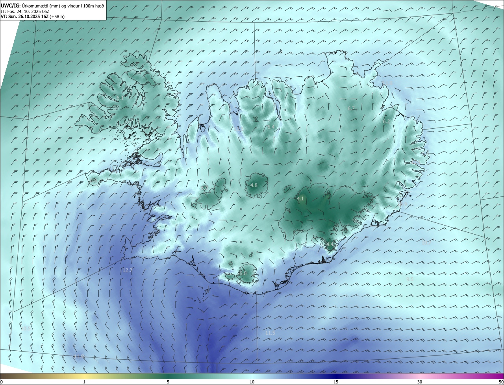This screenshot has width=504, height=385.
Task: Click the 6.7 value label on the map
Action: point(352,108)
